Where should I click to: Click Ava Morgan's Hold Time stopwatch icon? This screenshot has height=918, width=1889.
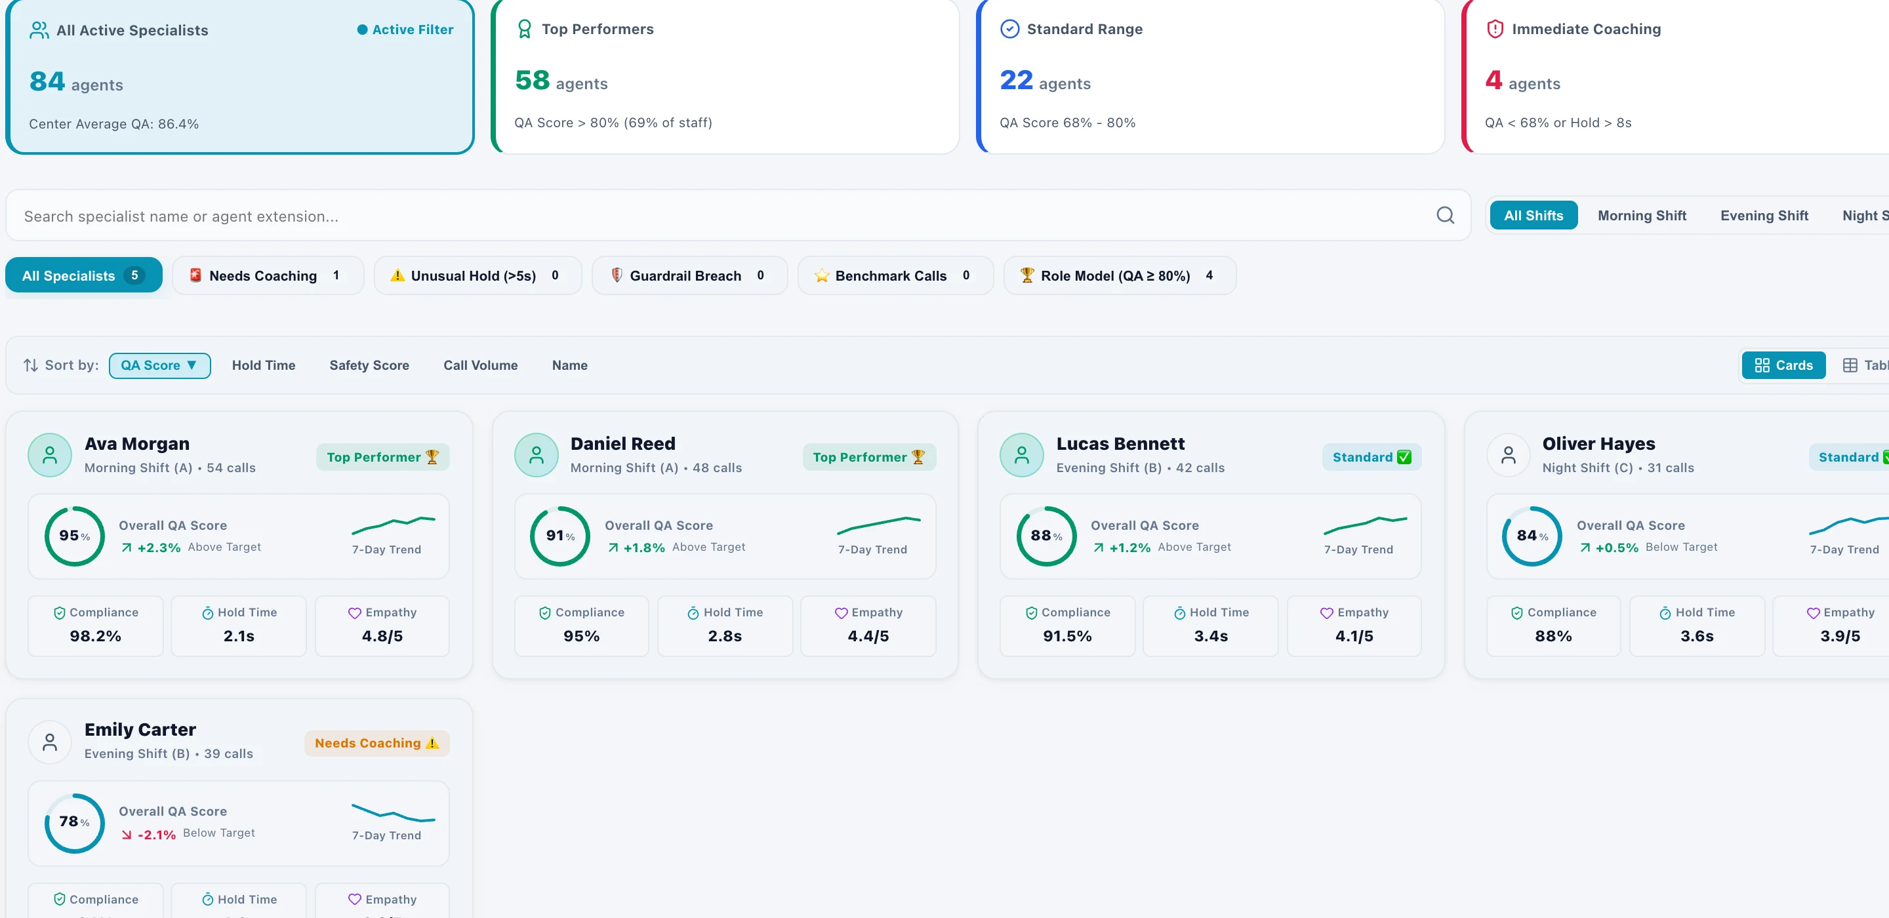(x=207, y=613)
